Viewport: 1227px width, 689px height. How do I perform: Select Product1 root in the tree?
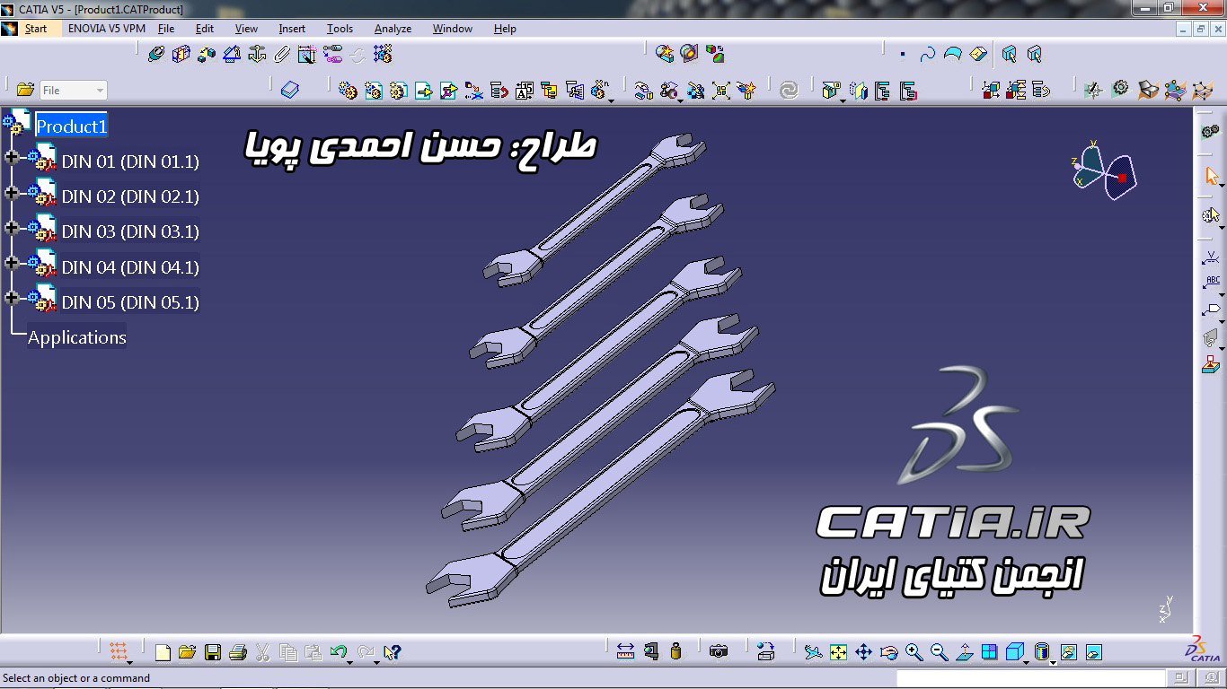71,126
